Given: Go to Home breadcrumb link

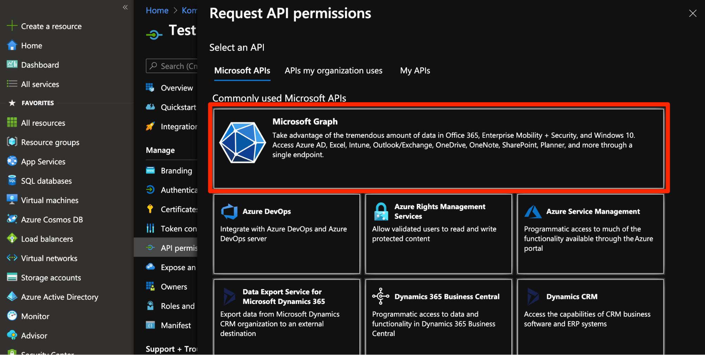Looking at the screenshot, I should click(157, 11).
